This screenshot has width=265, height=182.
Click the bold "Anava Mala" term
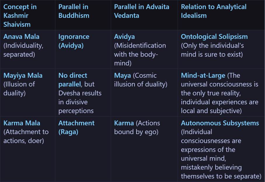click(21, 37)
